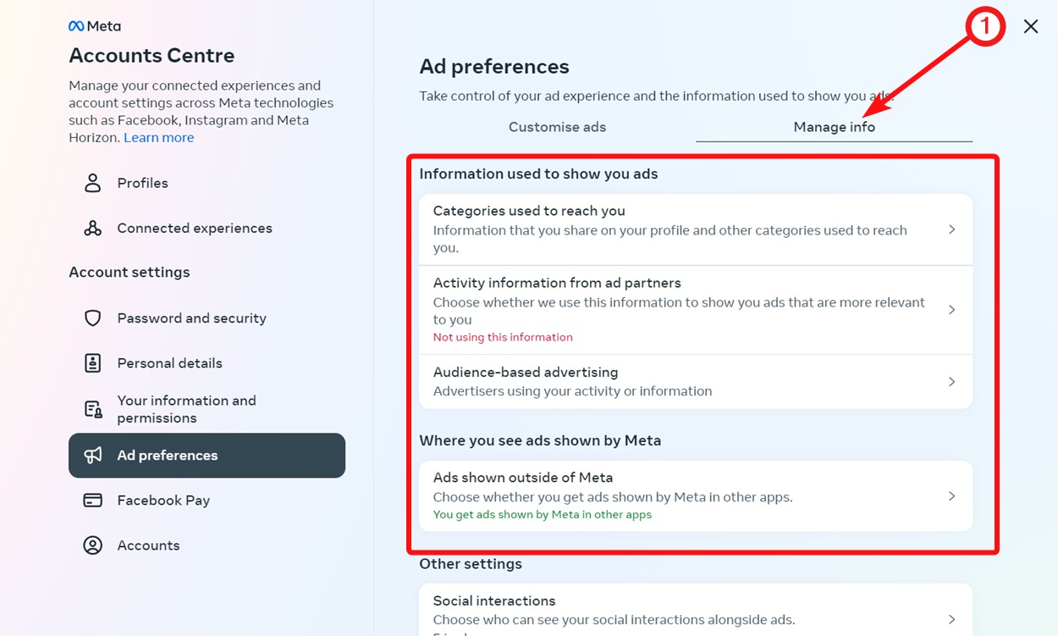Expand Categories used to reach you
Viewport: 1058px width, 636px height.
point(951,229)
